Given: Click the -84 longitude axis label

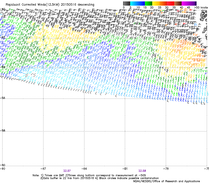Looking at the screenshot, I should (84, 169).
